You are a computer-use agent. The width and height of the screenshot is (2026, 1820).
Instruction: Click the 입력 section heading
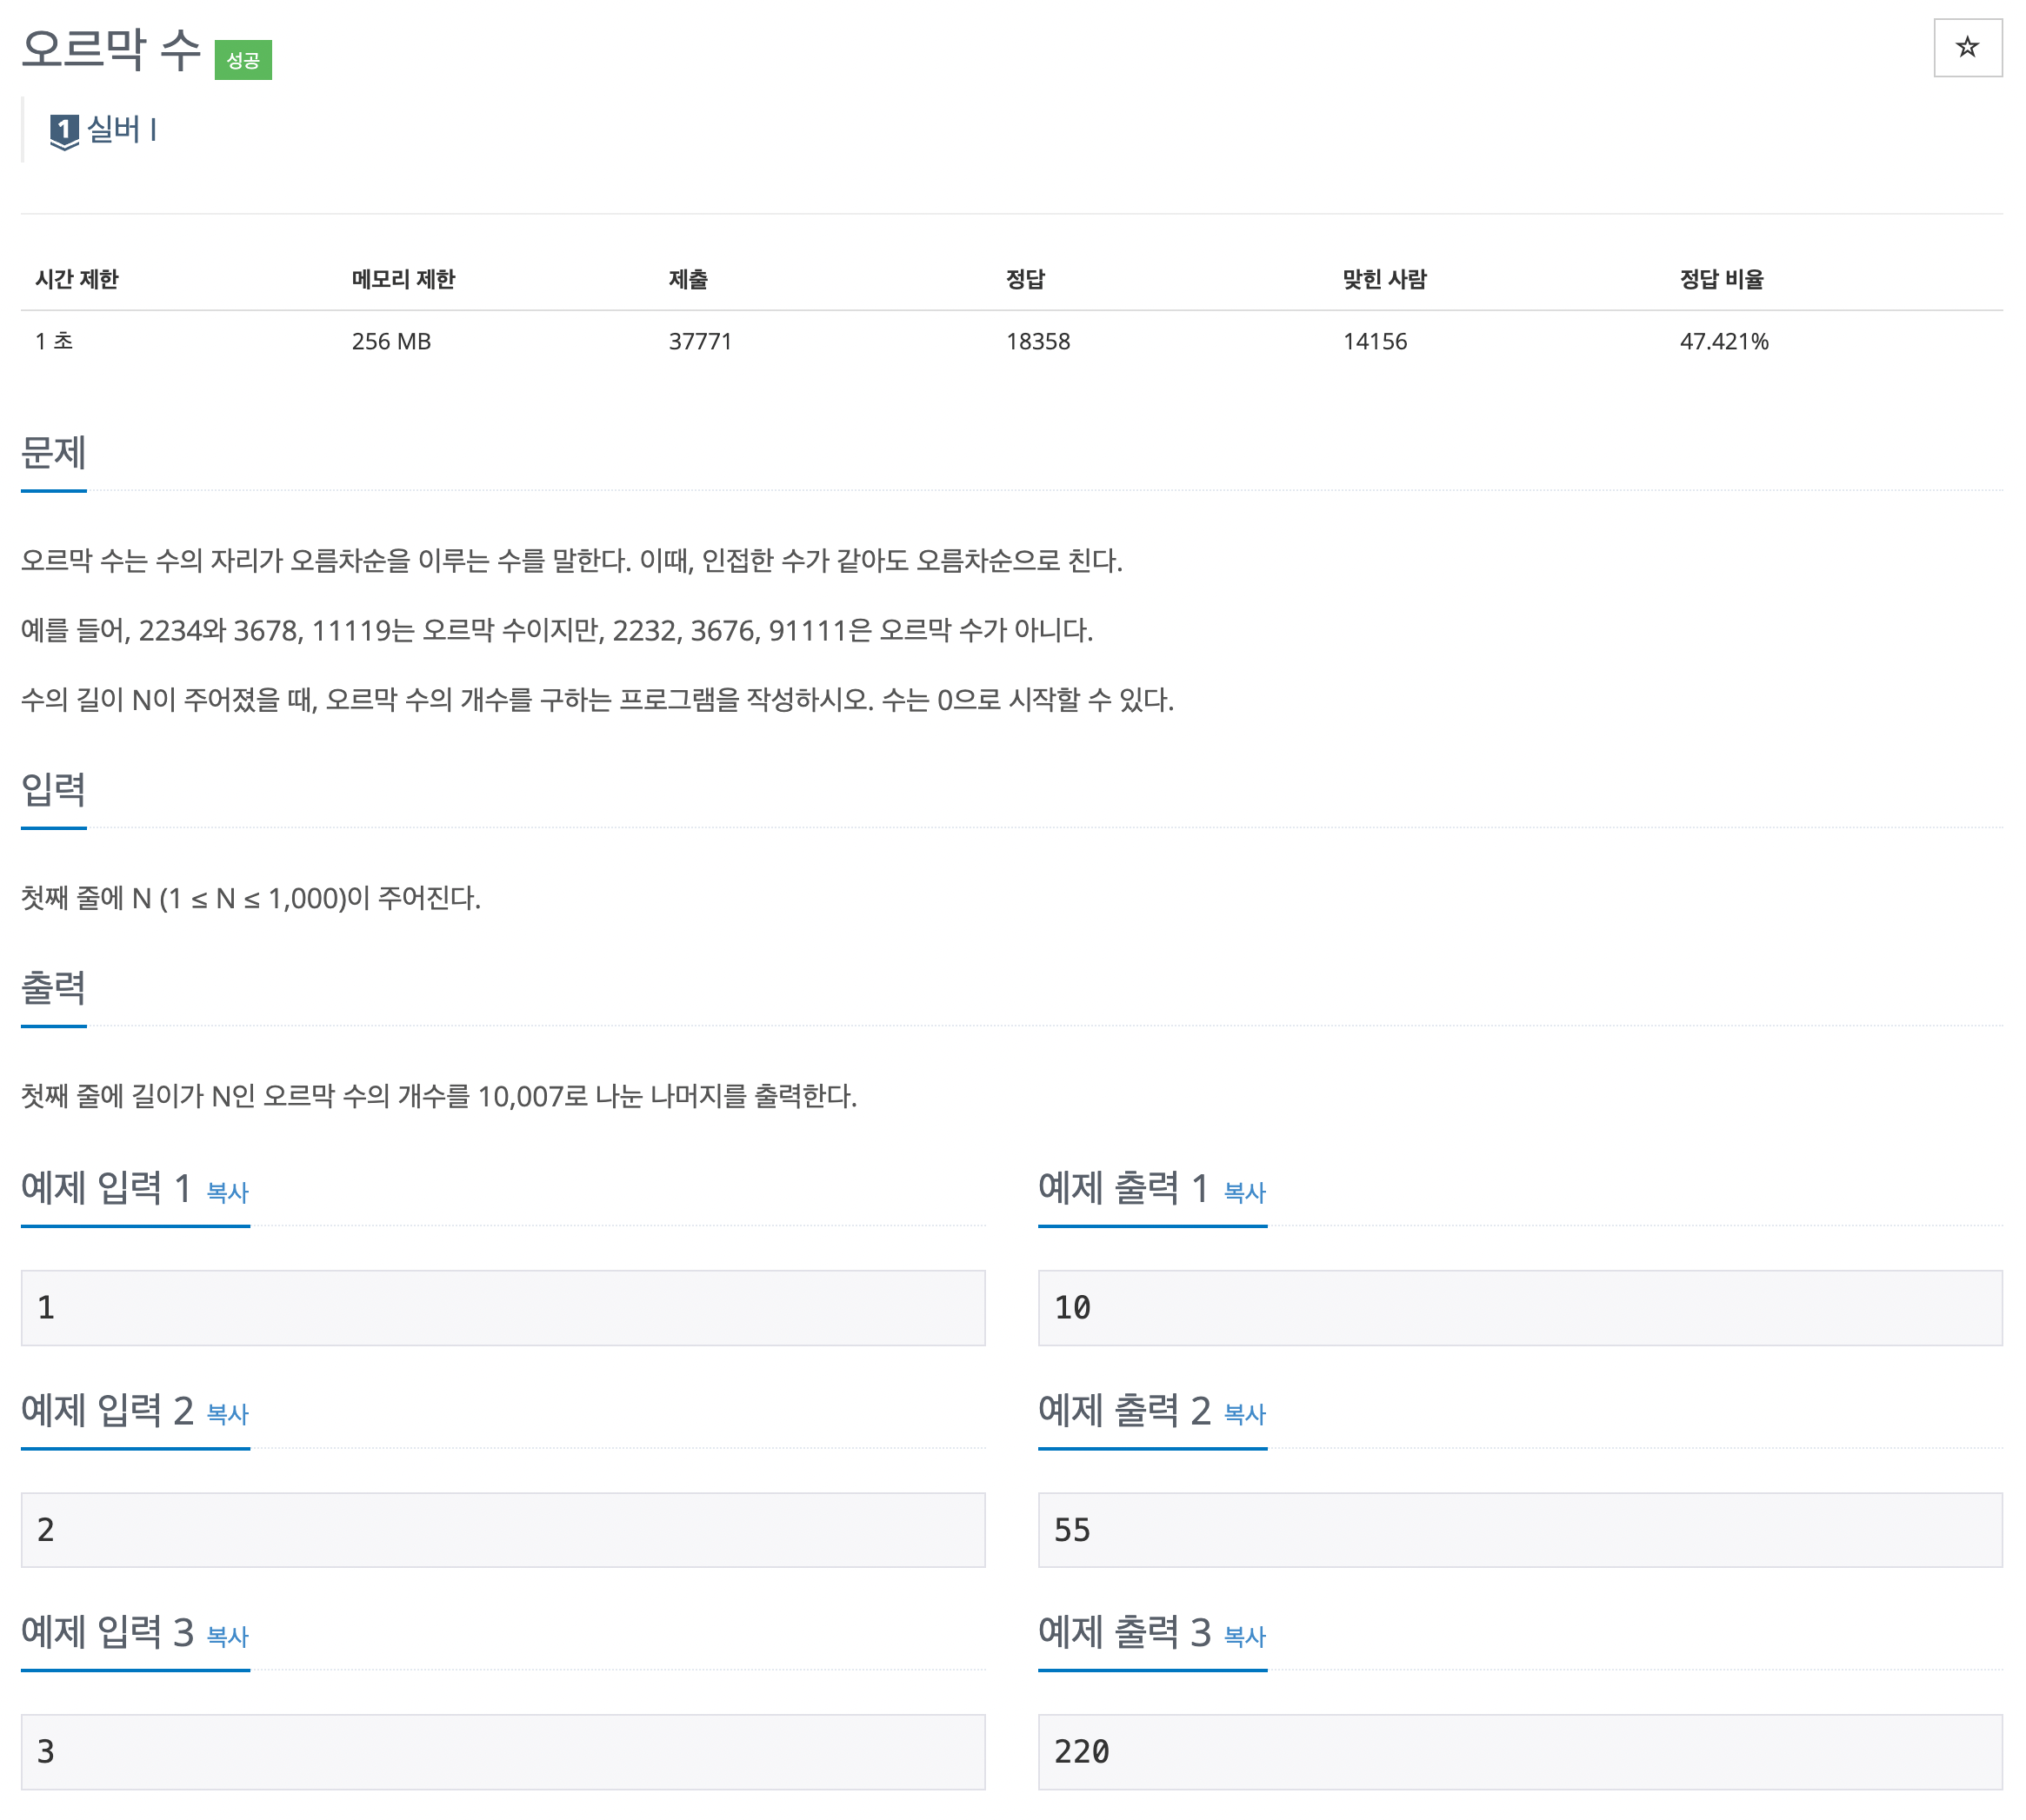(x=54, y=790)
